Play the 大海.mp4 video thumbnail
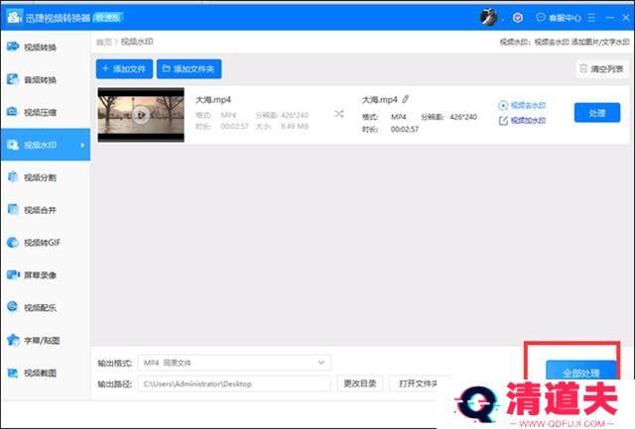This screenshot has width=635, height=429. pos(141,115)
